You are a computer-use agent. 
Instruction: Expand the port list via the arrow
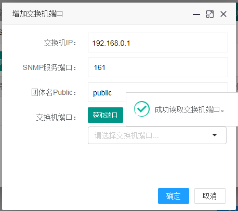[x=215, y=135]
